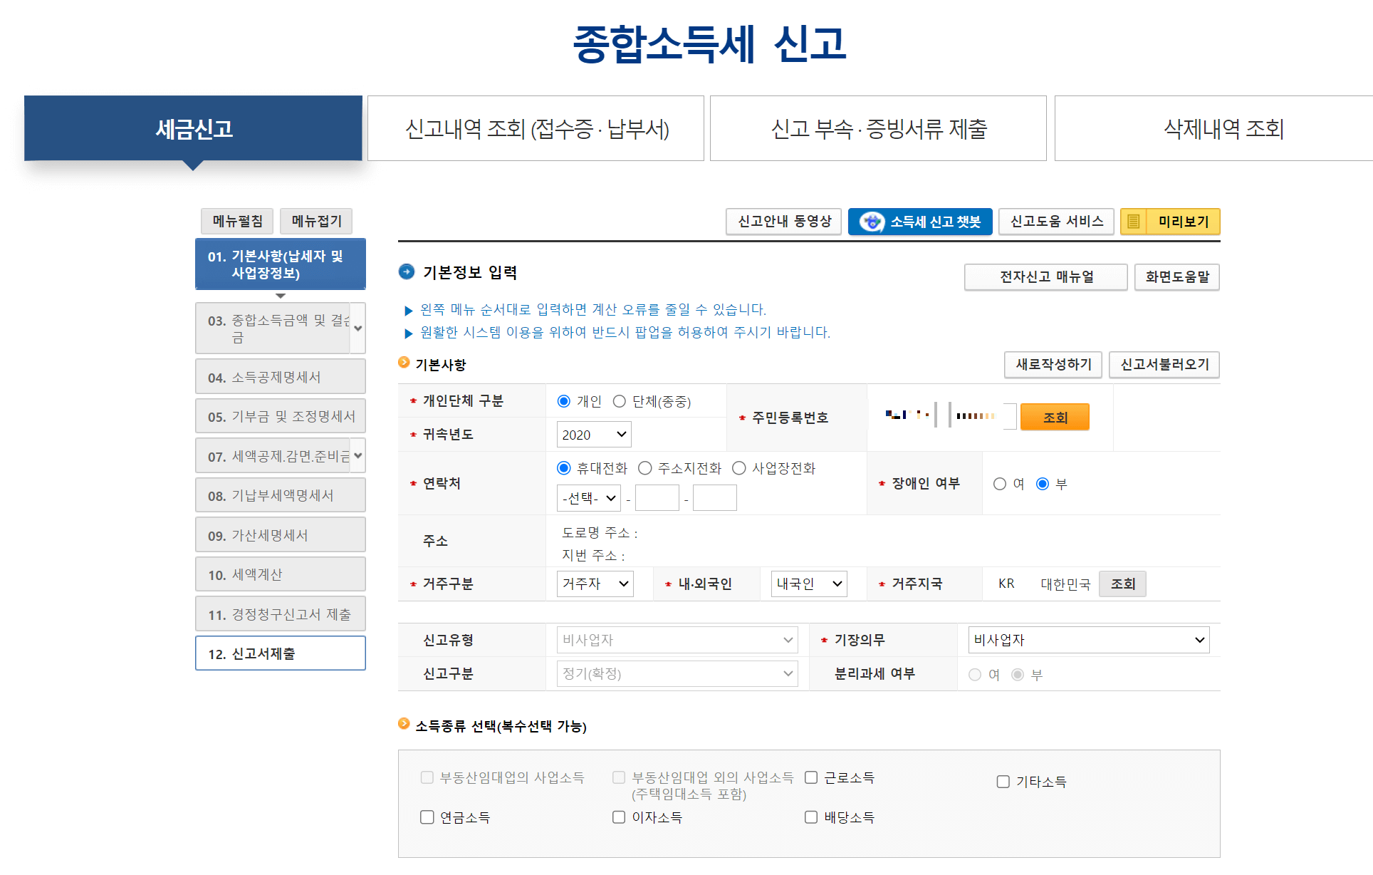Open the 기장의무 dropdown showing 비사업자
The image size is (1373, 875).
tap(1088, 639)
